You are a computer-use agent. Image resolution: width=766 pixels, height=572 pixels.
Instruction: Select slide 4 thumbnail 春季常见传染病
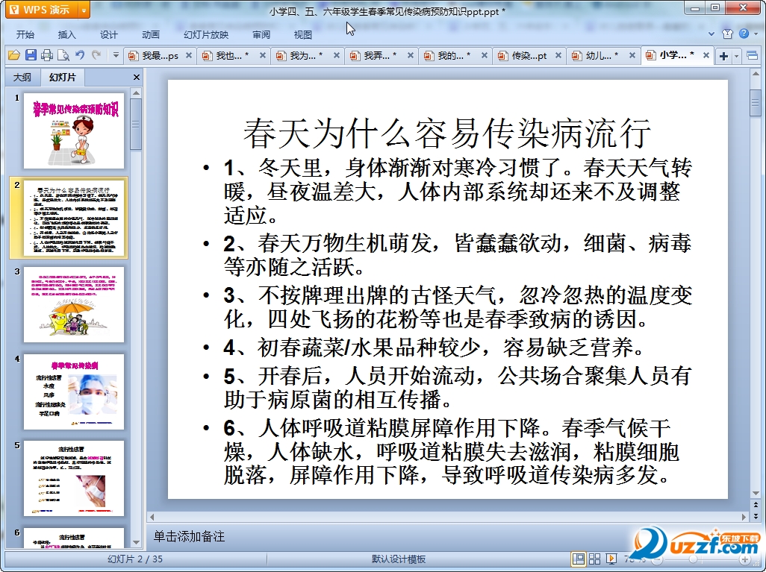[74, 392]
